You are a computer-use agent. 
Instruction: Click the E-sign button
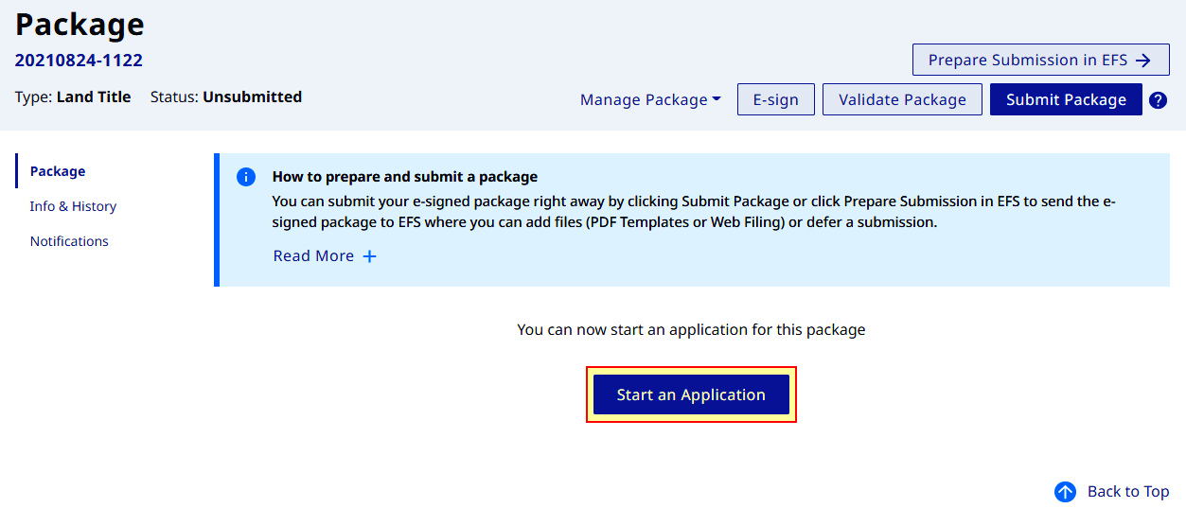[x=776, y=99]
